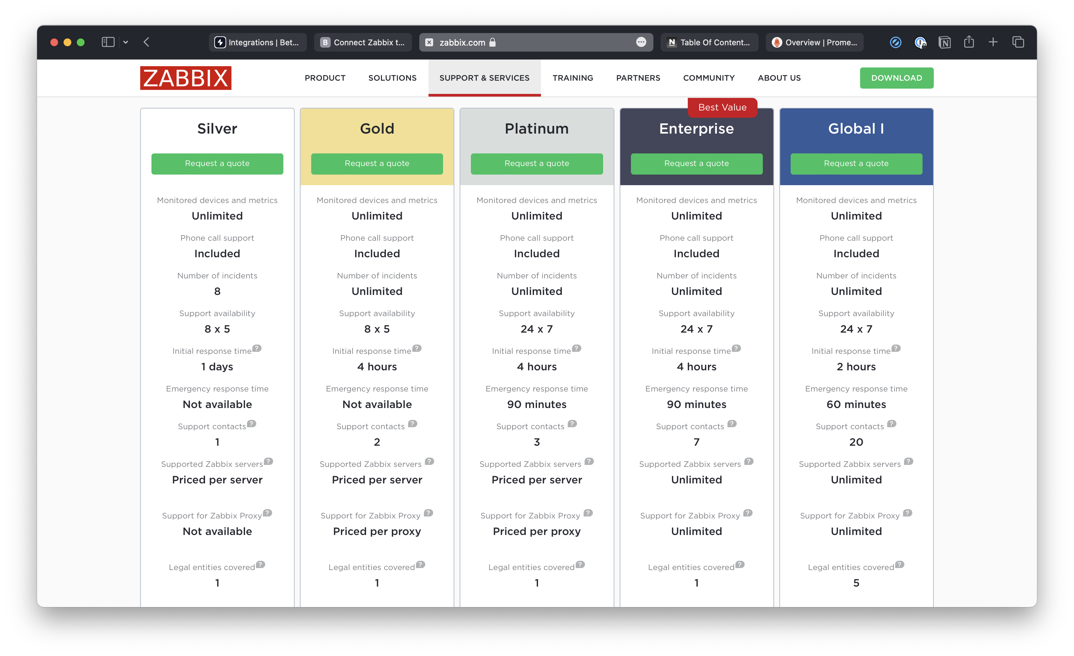Click the Global I Supported Zabbix servers help icon

click(x=909, y=461)
